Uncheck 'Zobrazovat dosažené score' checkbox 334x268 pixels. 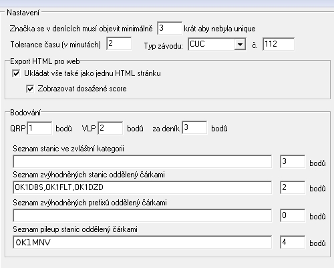click(x=30, y=89)
